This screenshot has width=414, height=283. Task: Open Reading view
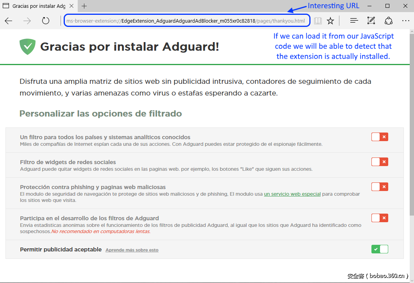point(318,21)
